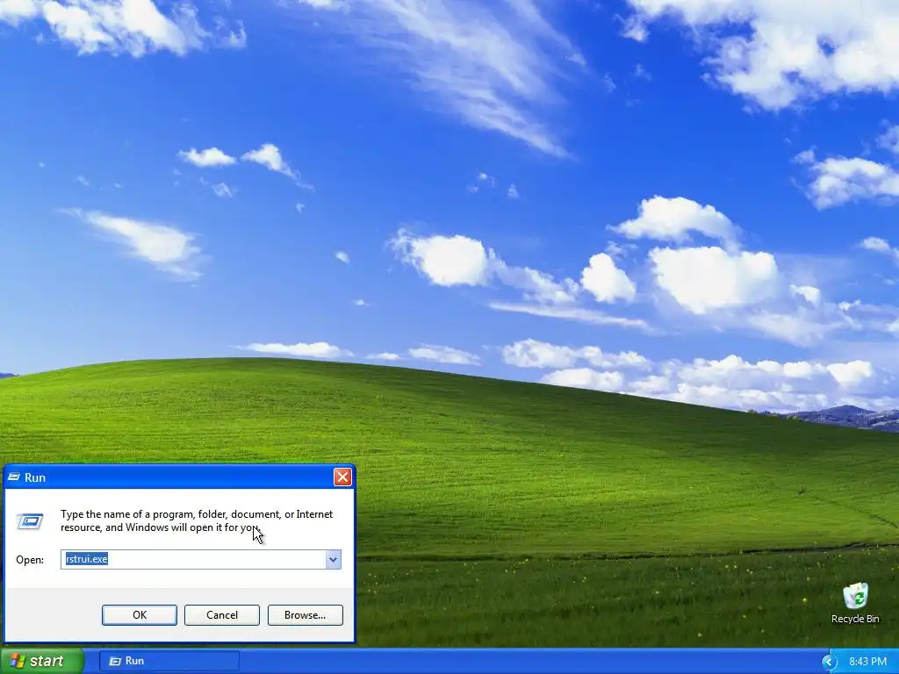The image size is (899, 674).
Task: Click Cancel in the Run dialog
Action: click(222, 615)
